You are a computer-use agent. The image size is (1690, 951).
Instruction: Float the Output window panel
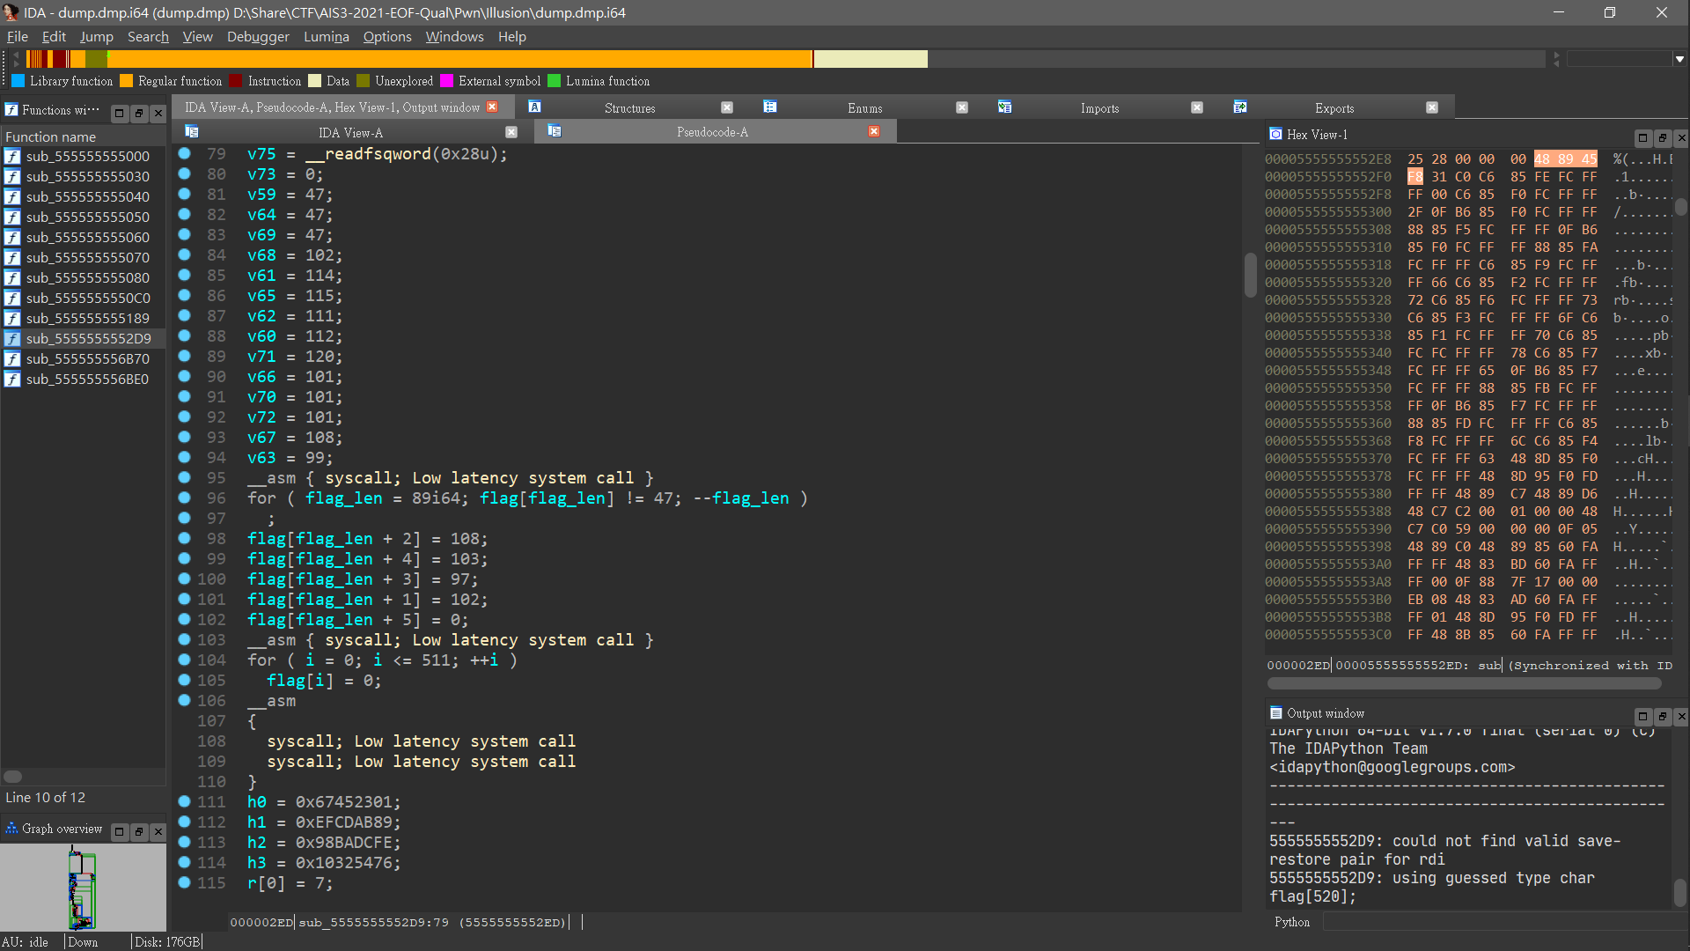[1663, 716]
